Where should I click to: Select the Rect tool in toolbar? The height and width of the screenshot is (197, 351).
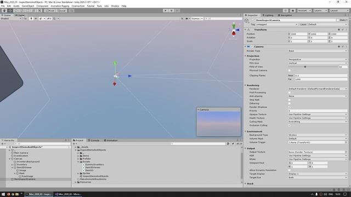[28, 10]
